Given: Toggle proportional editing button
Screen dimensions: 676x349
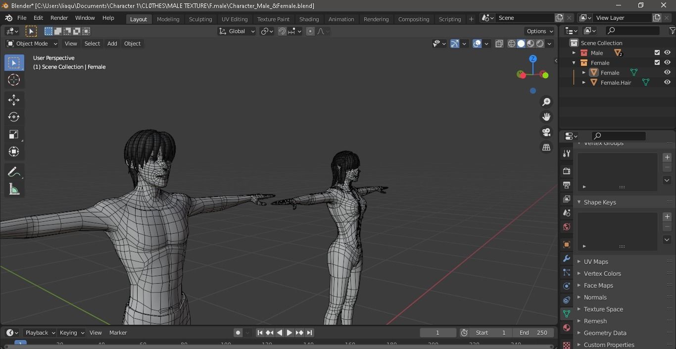Looking at the screenshot, I should point(310,31).
